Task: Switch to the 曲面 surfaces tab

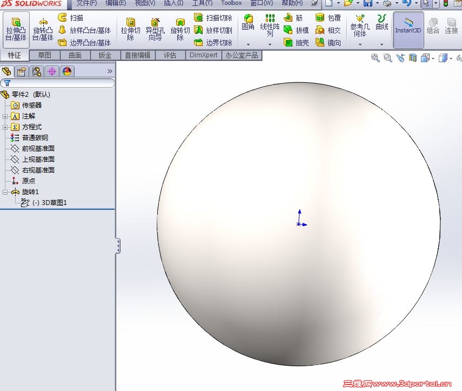Action: click(75, 55)
